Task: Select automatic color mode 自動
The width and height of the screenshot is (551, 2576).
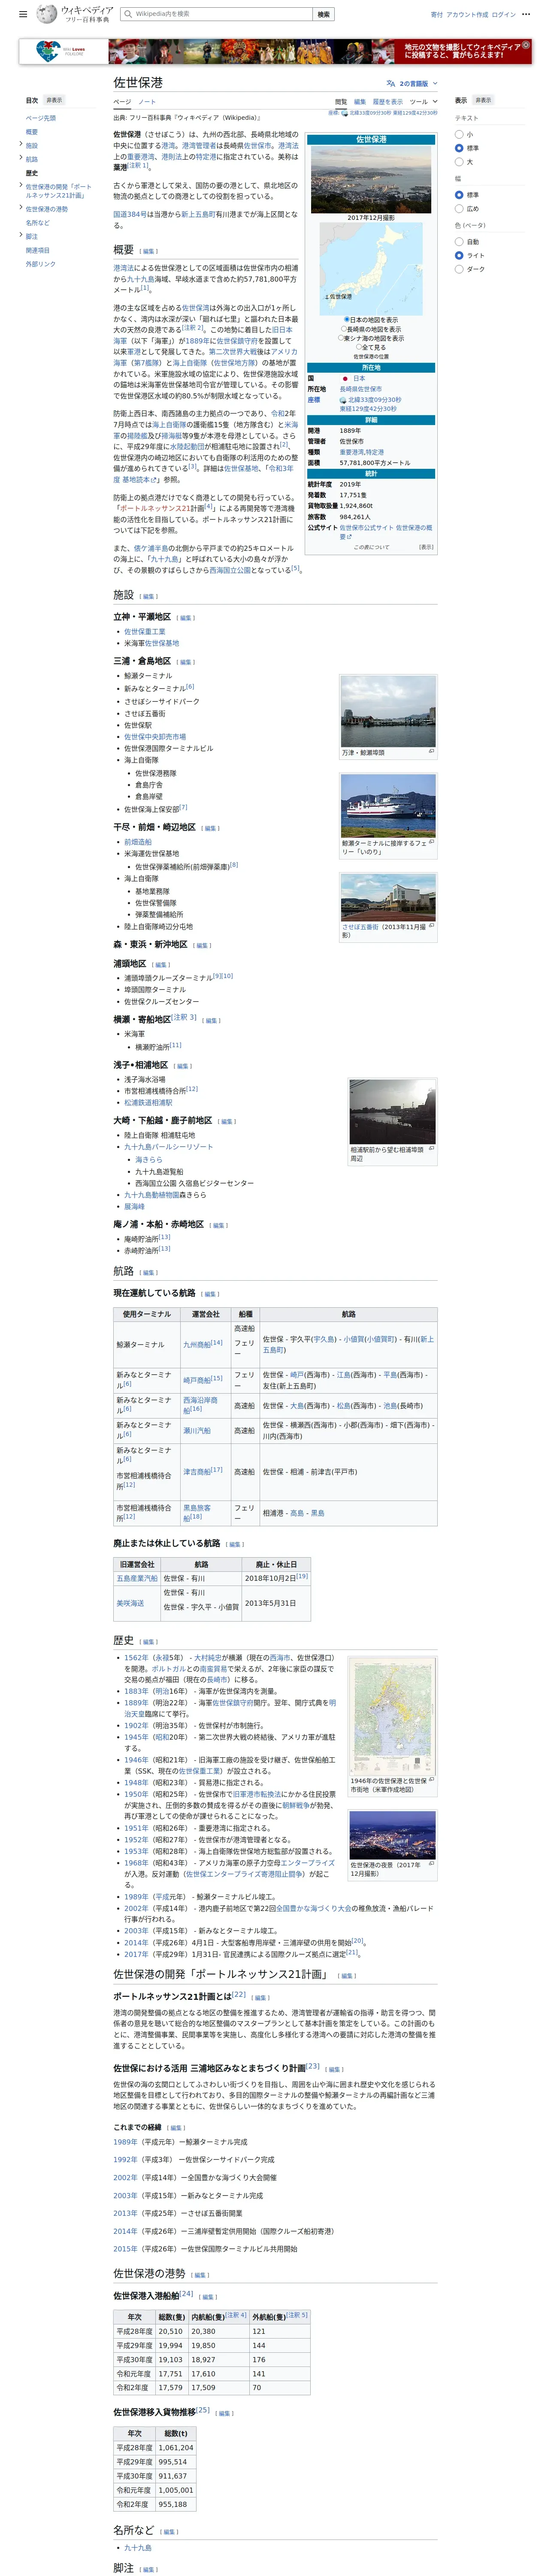Action: (459, 242)
